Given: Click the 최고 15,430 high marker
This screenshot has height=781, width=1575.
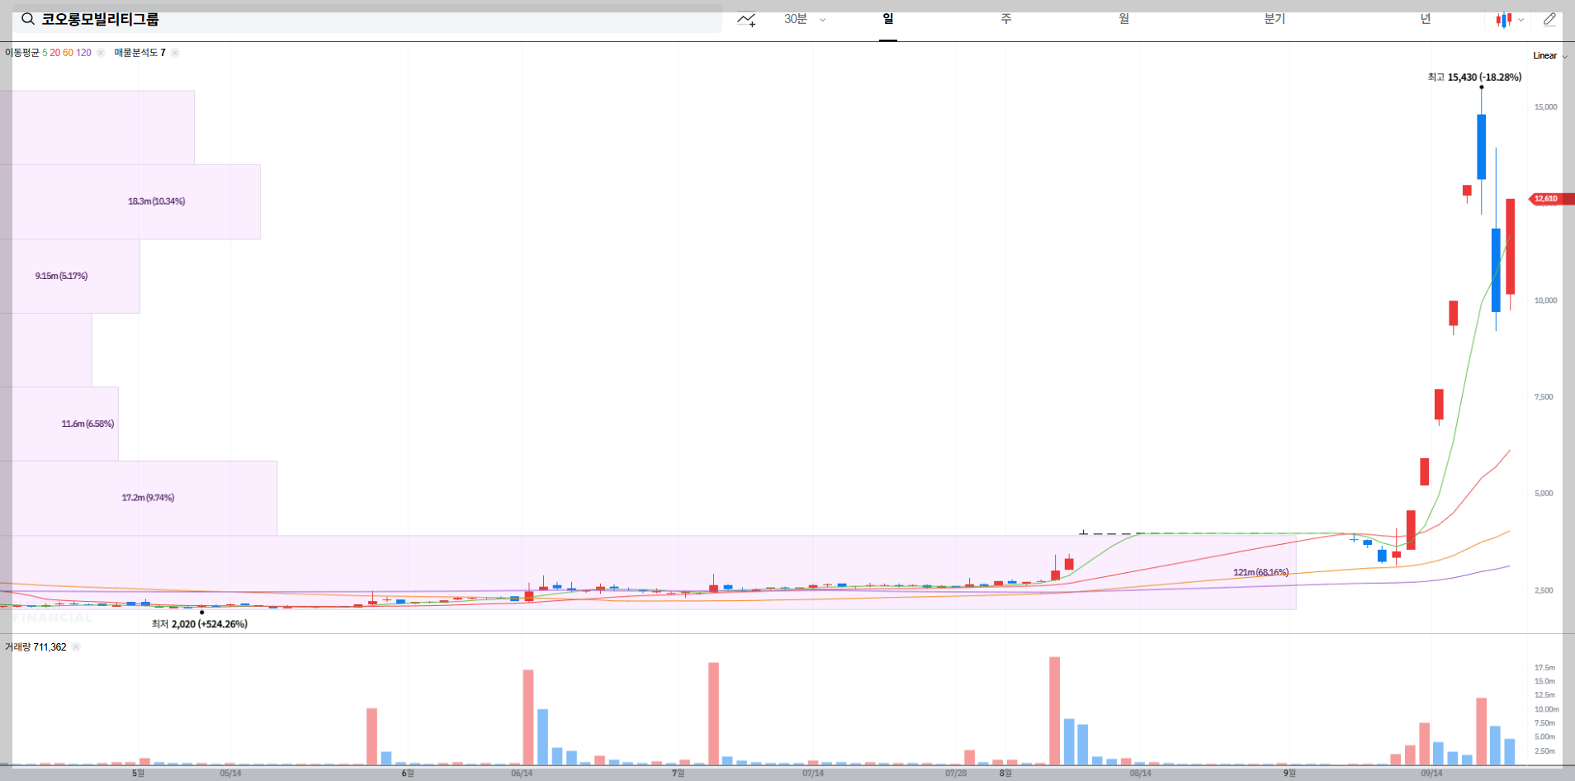Looking at the screenshot, I should 1474,77.
